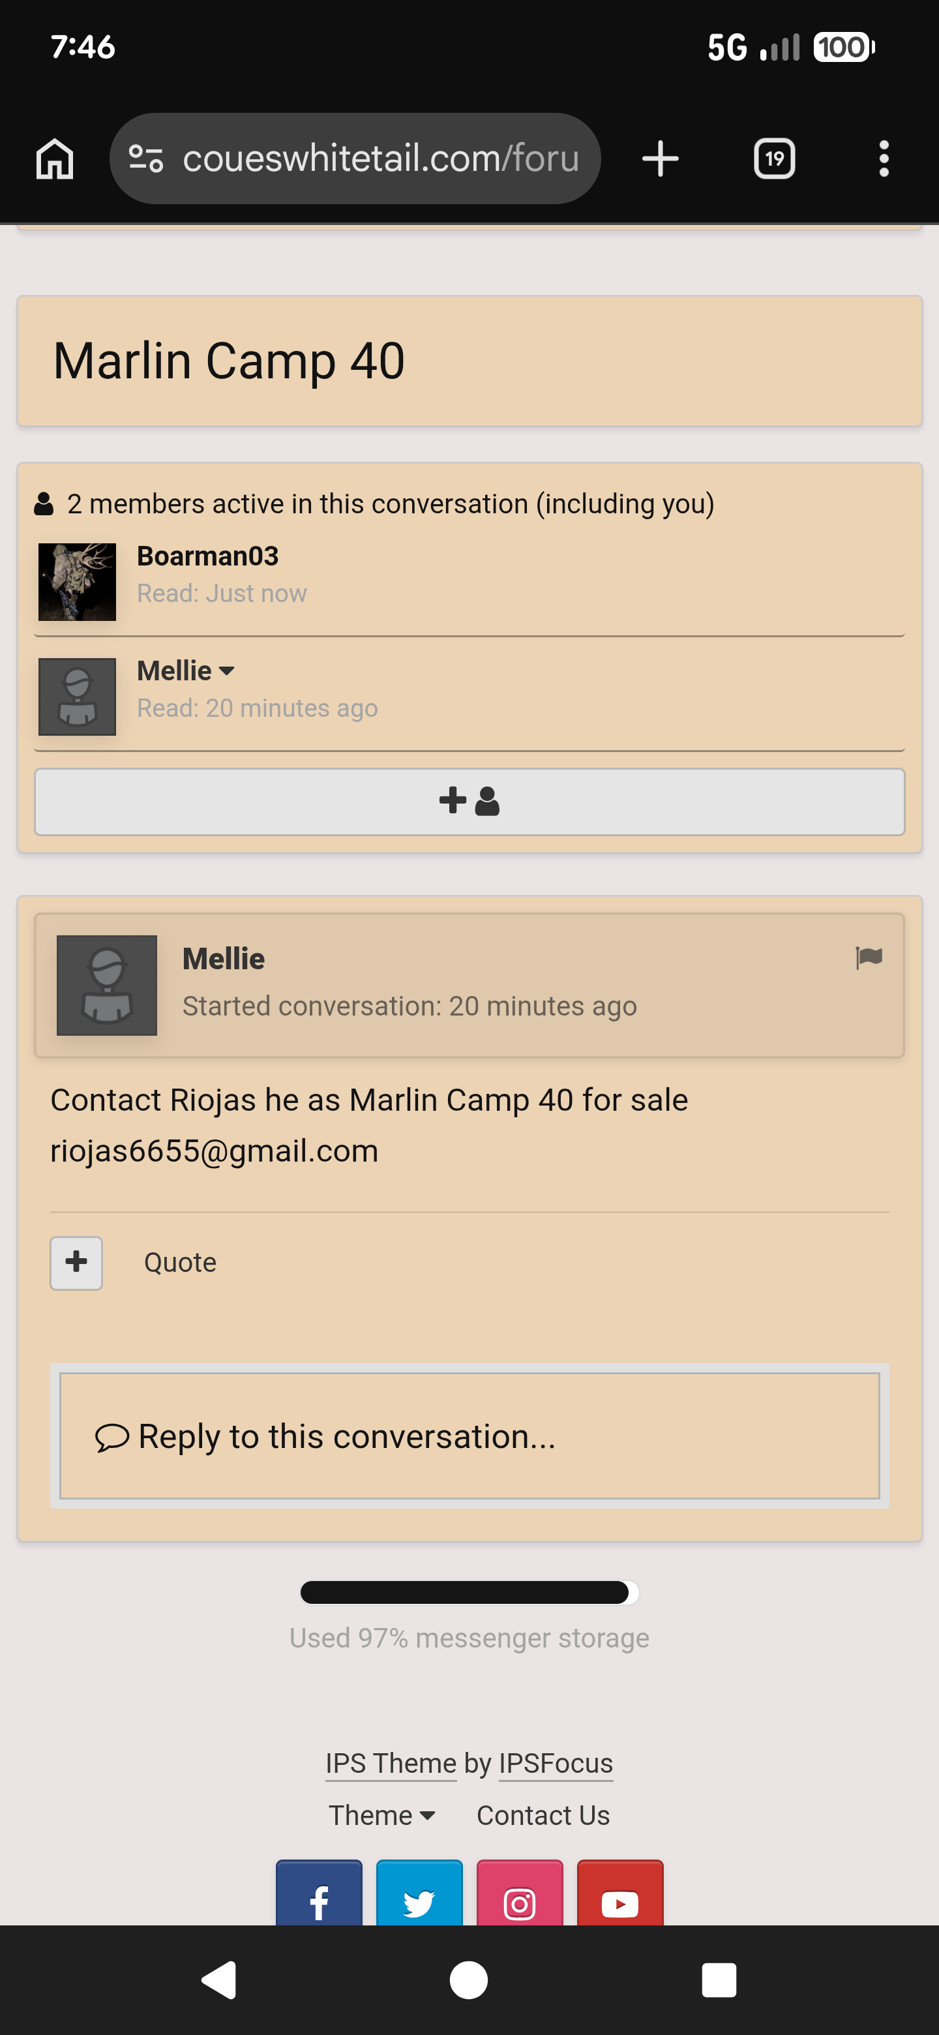Click the messenger storage progress bar
This screenshot has width=939, height=2035.
[x=469, y=1593]
